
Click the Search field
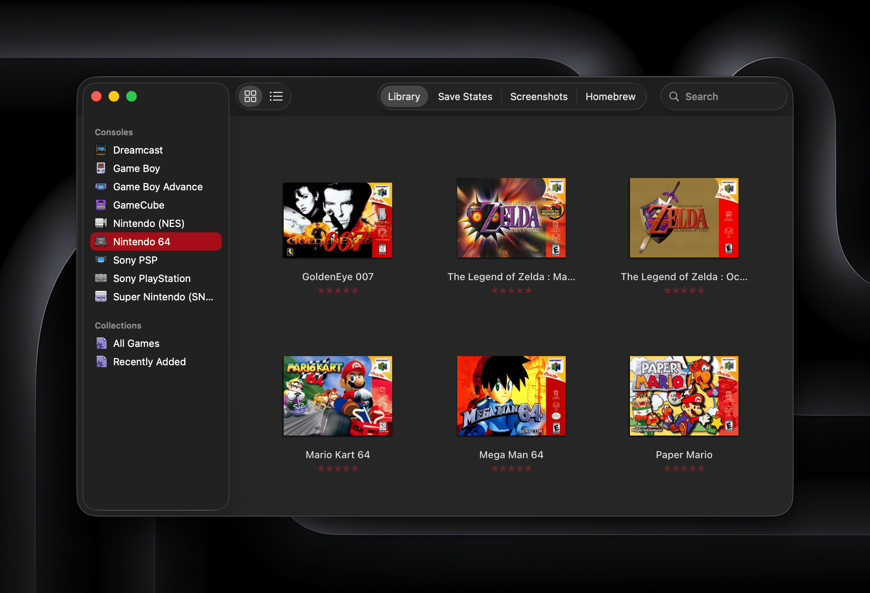click(724, 96)
